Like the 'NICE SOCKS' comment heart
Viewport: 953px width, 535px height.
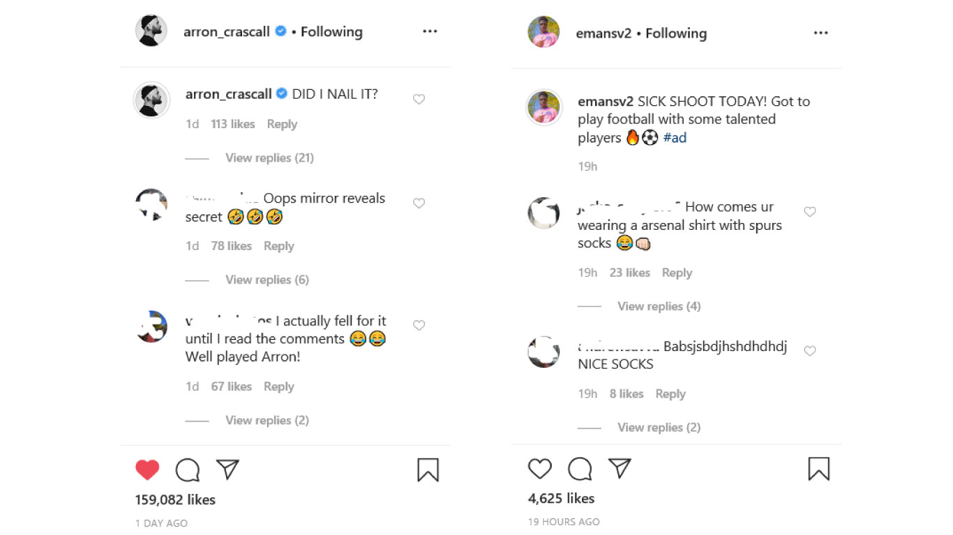pos(810,350)
